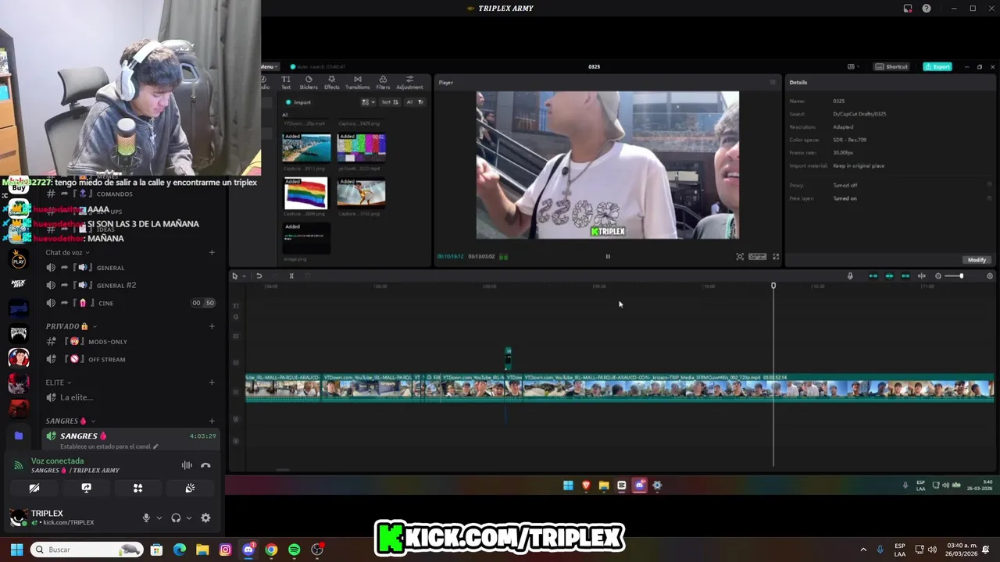Deafen Discord headphones
Screen dimensions: 1000x562
click(x=176, y=518)
